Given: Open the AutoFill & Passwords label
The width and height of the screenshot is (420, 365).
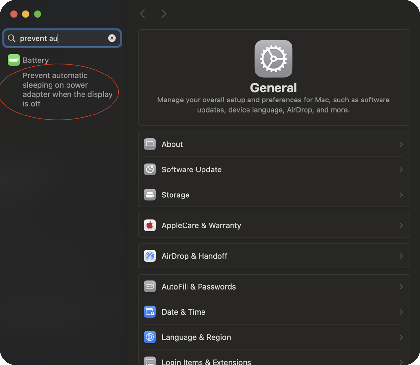Looking at the screenshot, I should click(199, 287).
